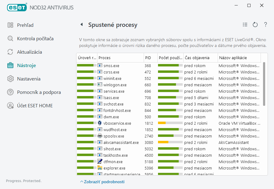
Task: Refresh the running processes list
Action: tap(255, 25)
